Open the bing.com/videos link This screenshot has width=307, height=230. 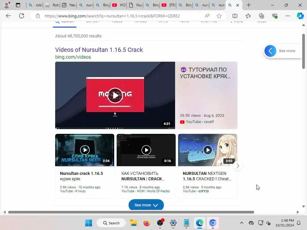(x=73, y=57)
